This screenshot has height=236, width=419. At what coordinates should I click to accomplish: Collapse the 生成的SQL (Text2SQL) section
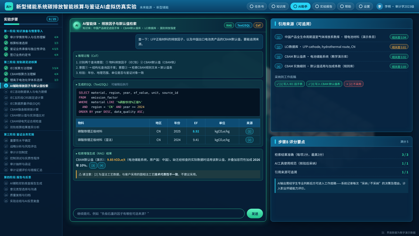pyautogui.click(x=92, y=84)
